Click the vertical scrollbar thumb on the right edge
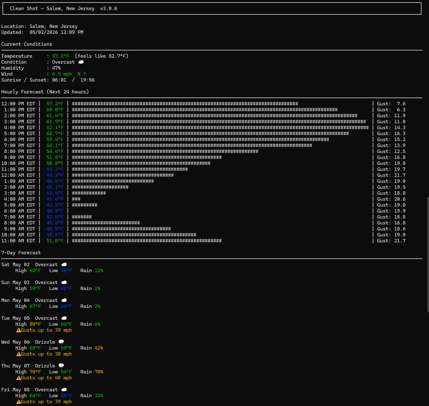This screenshot has height=406, width=429. tap(428, 254)
